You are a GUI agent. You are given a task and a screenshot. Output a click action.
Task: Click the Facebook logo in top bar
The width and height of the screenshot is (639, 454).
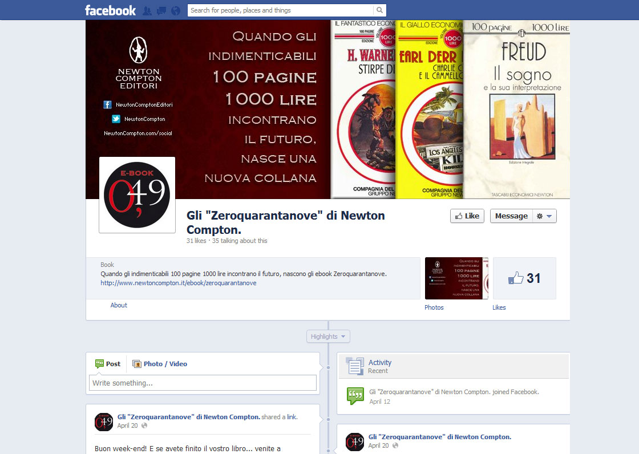[110, 10]
